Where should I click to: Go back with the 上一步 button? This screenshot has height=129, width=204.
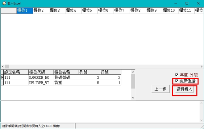160,89
